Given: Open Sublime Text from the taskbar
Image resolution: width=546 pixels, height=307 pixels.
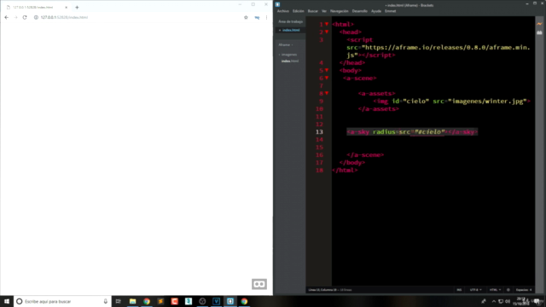Looking at the screenshot, I should tap(160, 301).
